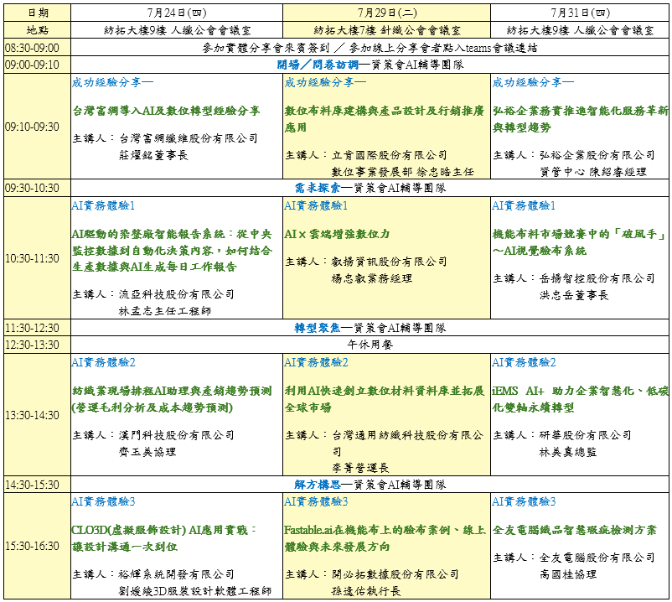Image resolution: width=672 pixels, height=602 pixels.
Task: Click '紡拓大樓7樓 針織公會會議室' location cell
Action: (387, 30)
